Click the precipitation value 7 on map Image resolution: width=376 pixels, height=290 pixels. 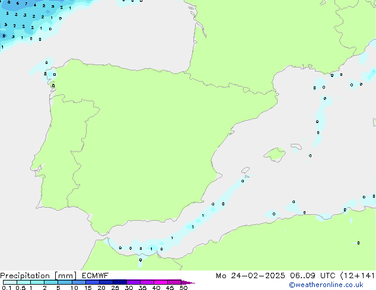[26, 4]
